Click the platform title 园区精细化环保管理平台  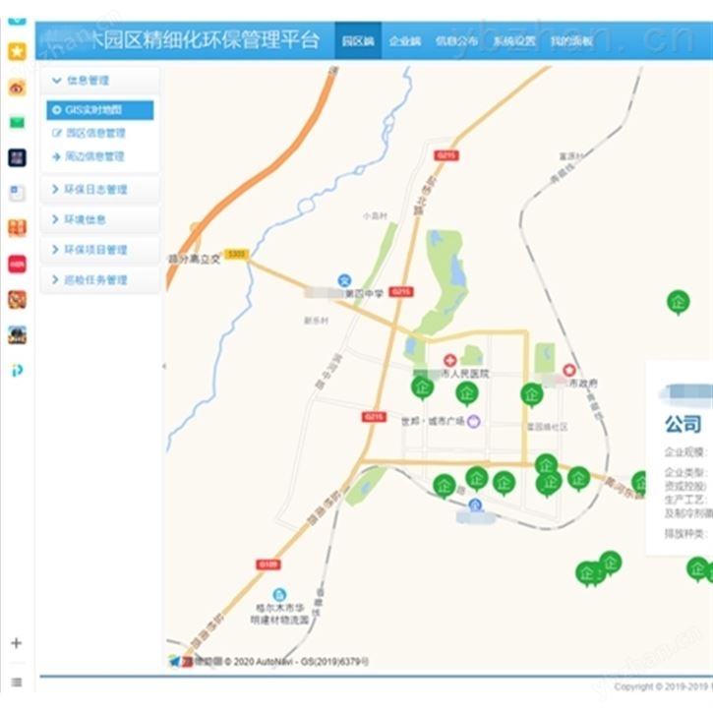[x=206, y=40]
